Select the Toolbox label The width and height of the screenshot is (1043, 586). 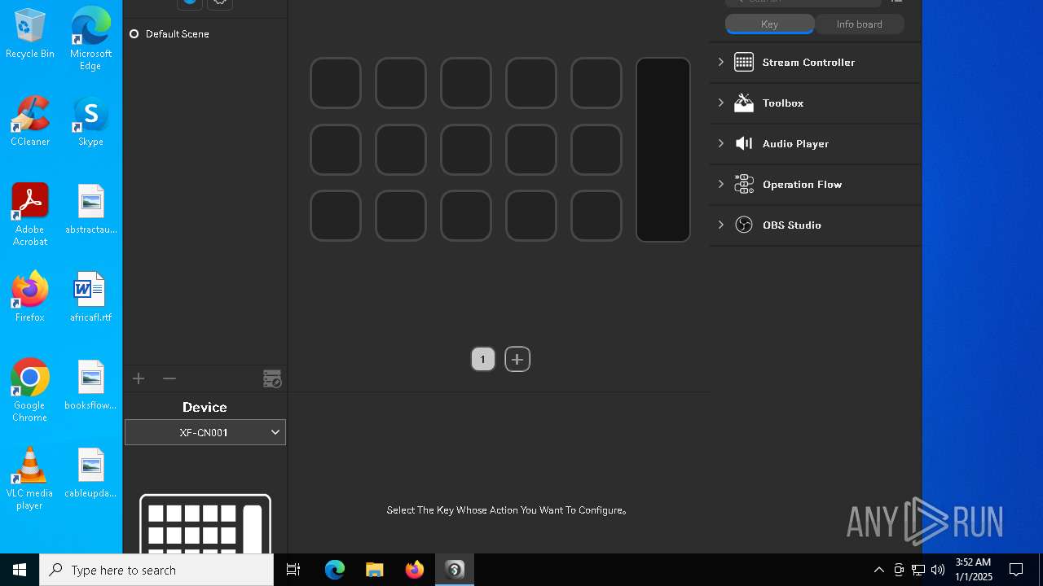pos(783,103)
